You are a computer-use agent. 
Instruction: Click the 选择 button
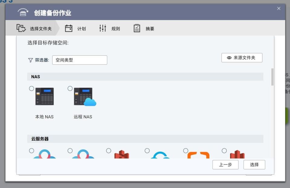(254, 164)
